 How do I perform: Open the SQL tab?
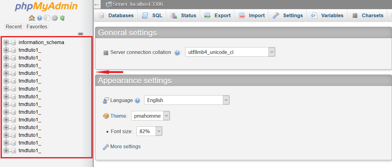152,15
